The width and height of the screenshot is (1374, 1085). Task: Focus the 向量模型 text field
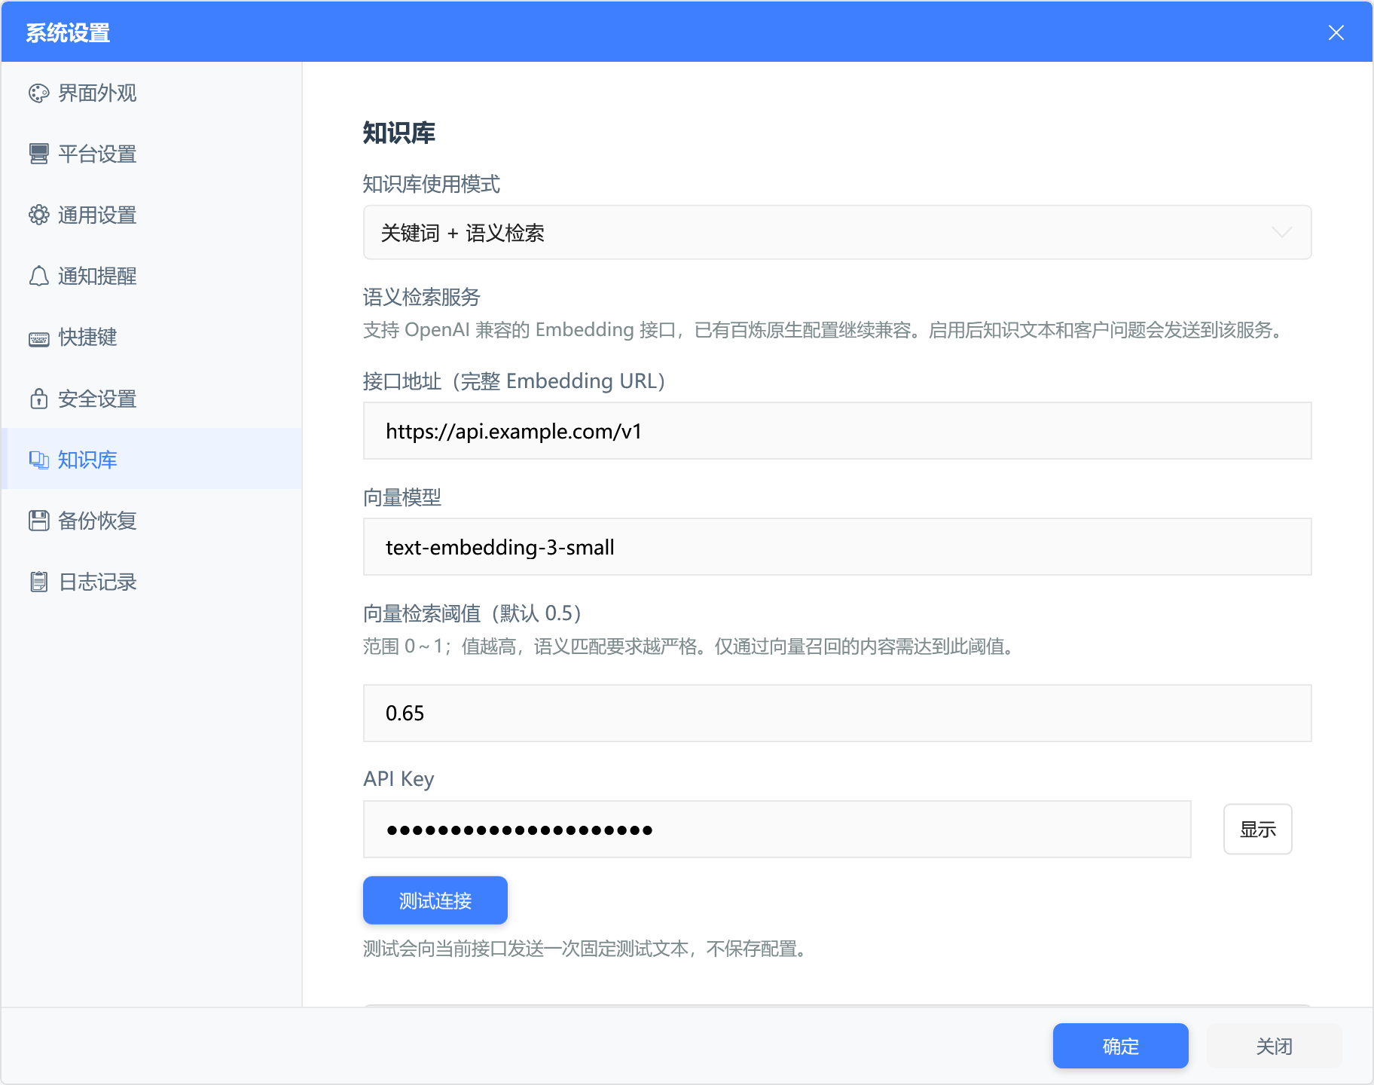click(x=837, y=547)
